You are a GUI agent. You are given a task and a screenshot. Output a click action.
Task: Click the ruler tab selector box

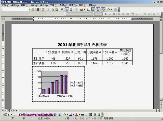click(x=3, y=19)
